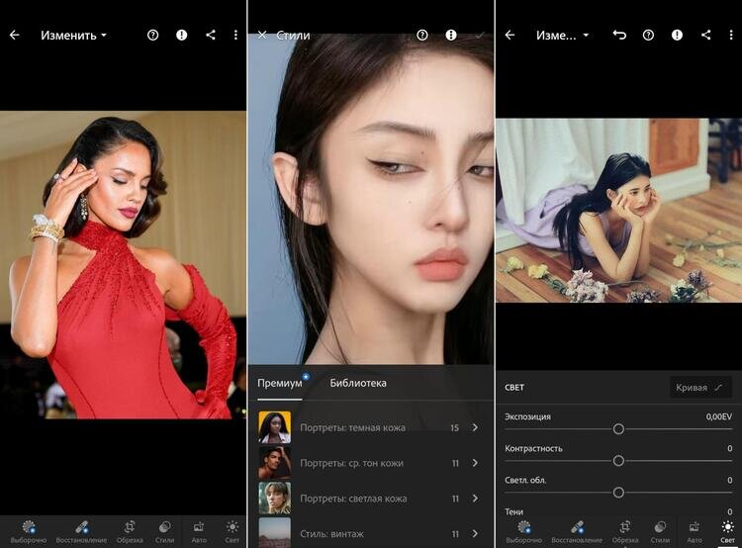
Task: Click the Экспозиция slider handle
Action: pos(618,429)
